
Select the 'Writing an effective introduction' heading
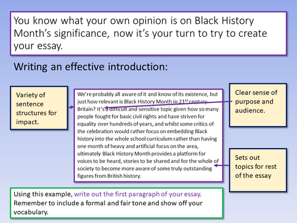(91, 67)
